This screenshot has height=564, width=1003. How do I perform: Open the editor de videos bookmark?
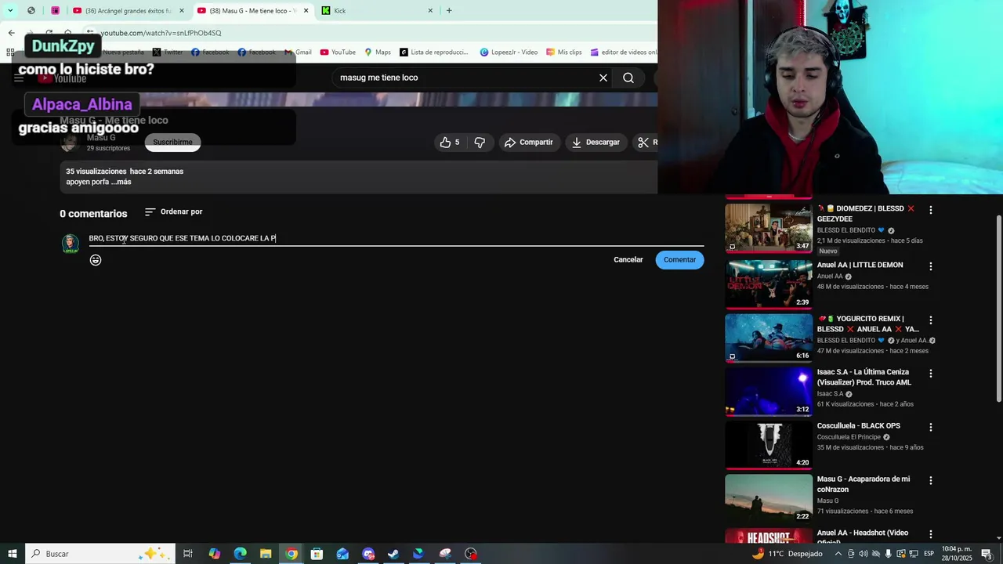pyautogui.click(x=624, y=52)
